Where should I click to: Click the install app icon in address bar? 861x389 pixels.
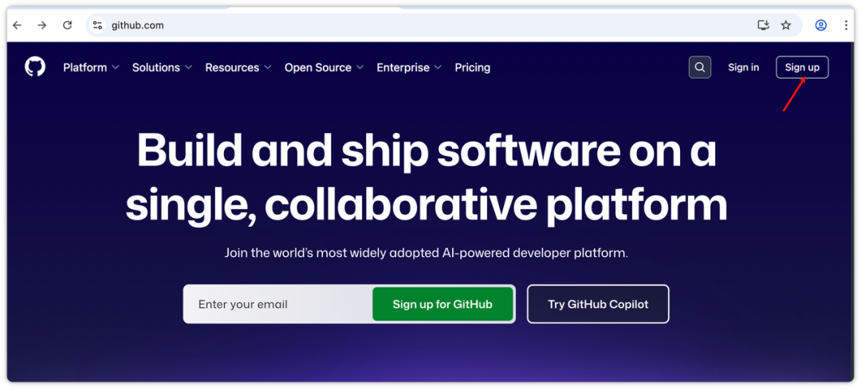pyautogui.click(x=763, y=25)
